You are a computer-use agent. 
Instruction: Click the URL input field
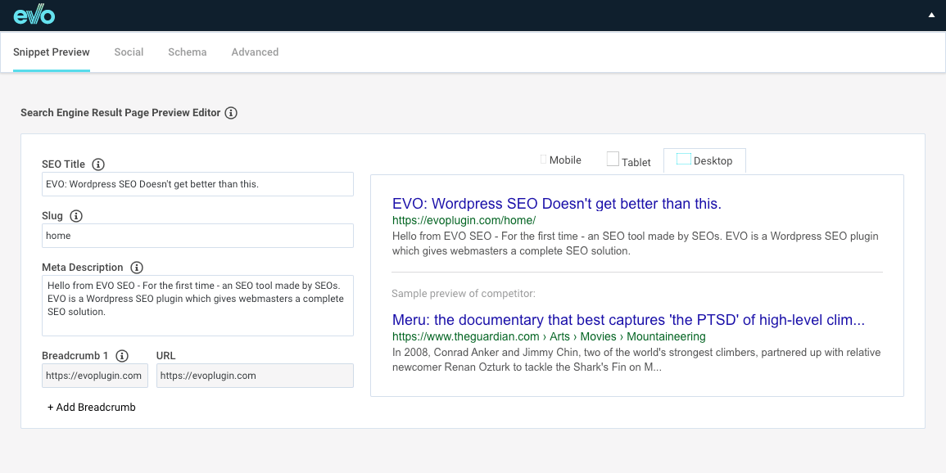[x=255, y=376]
